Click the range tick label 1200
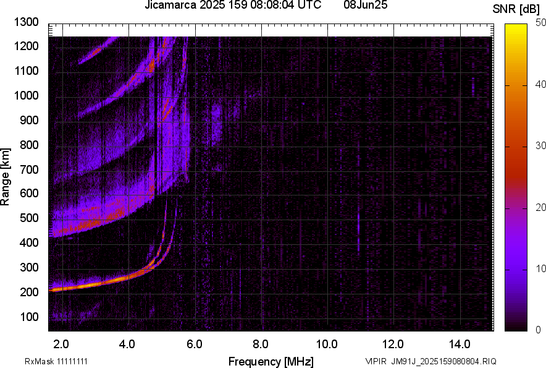Screen dimensions: 546x368 coord(27,46)
